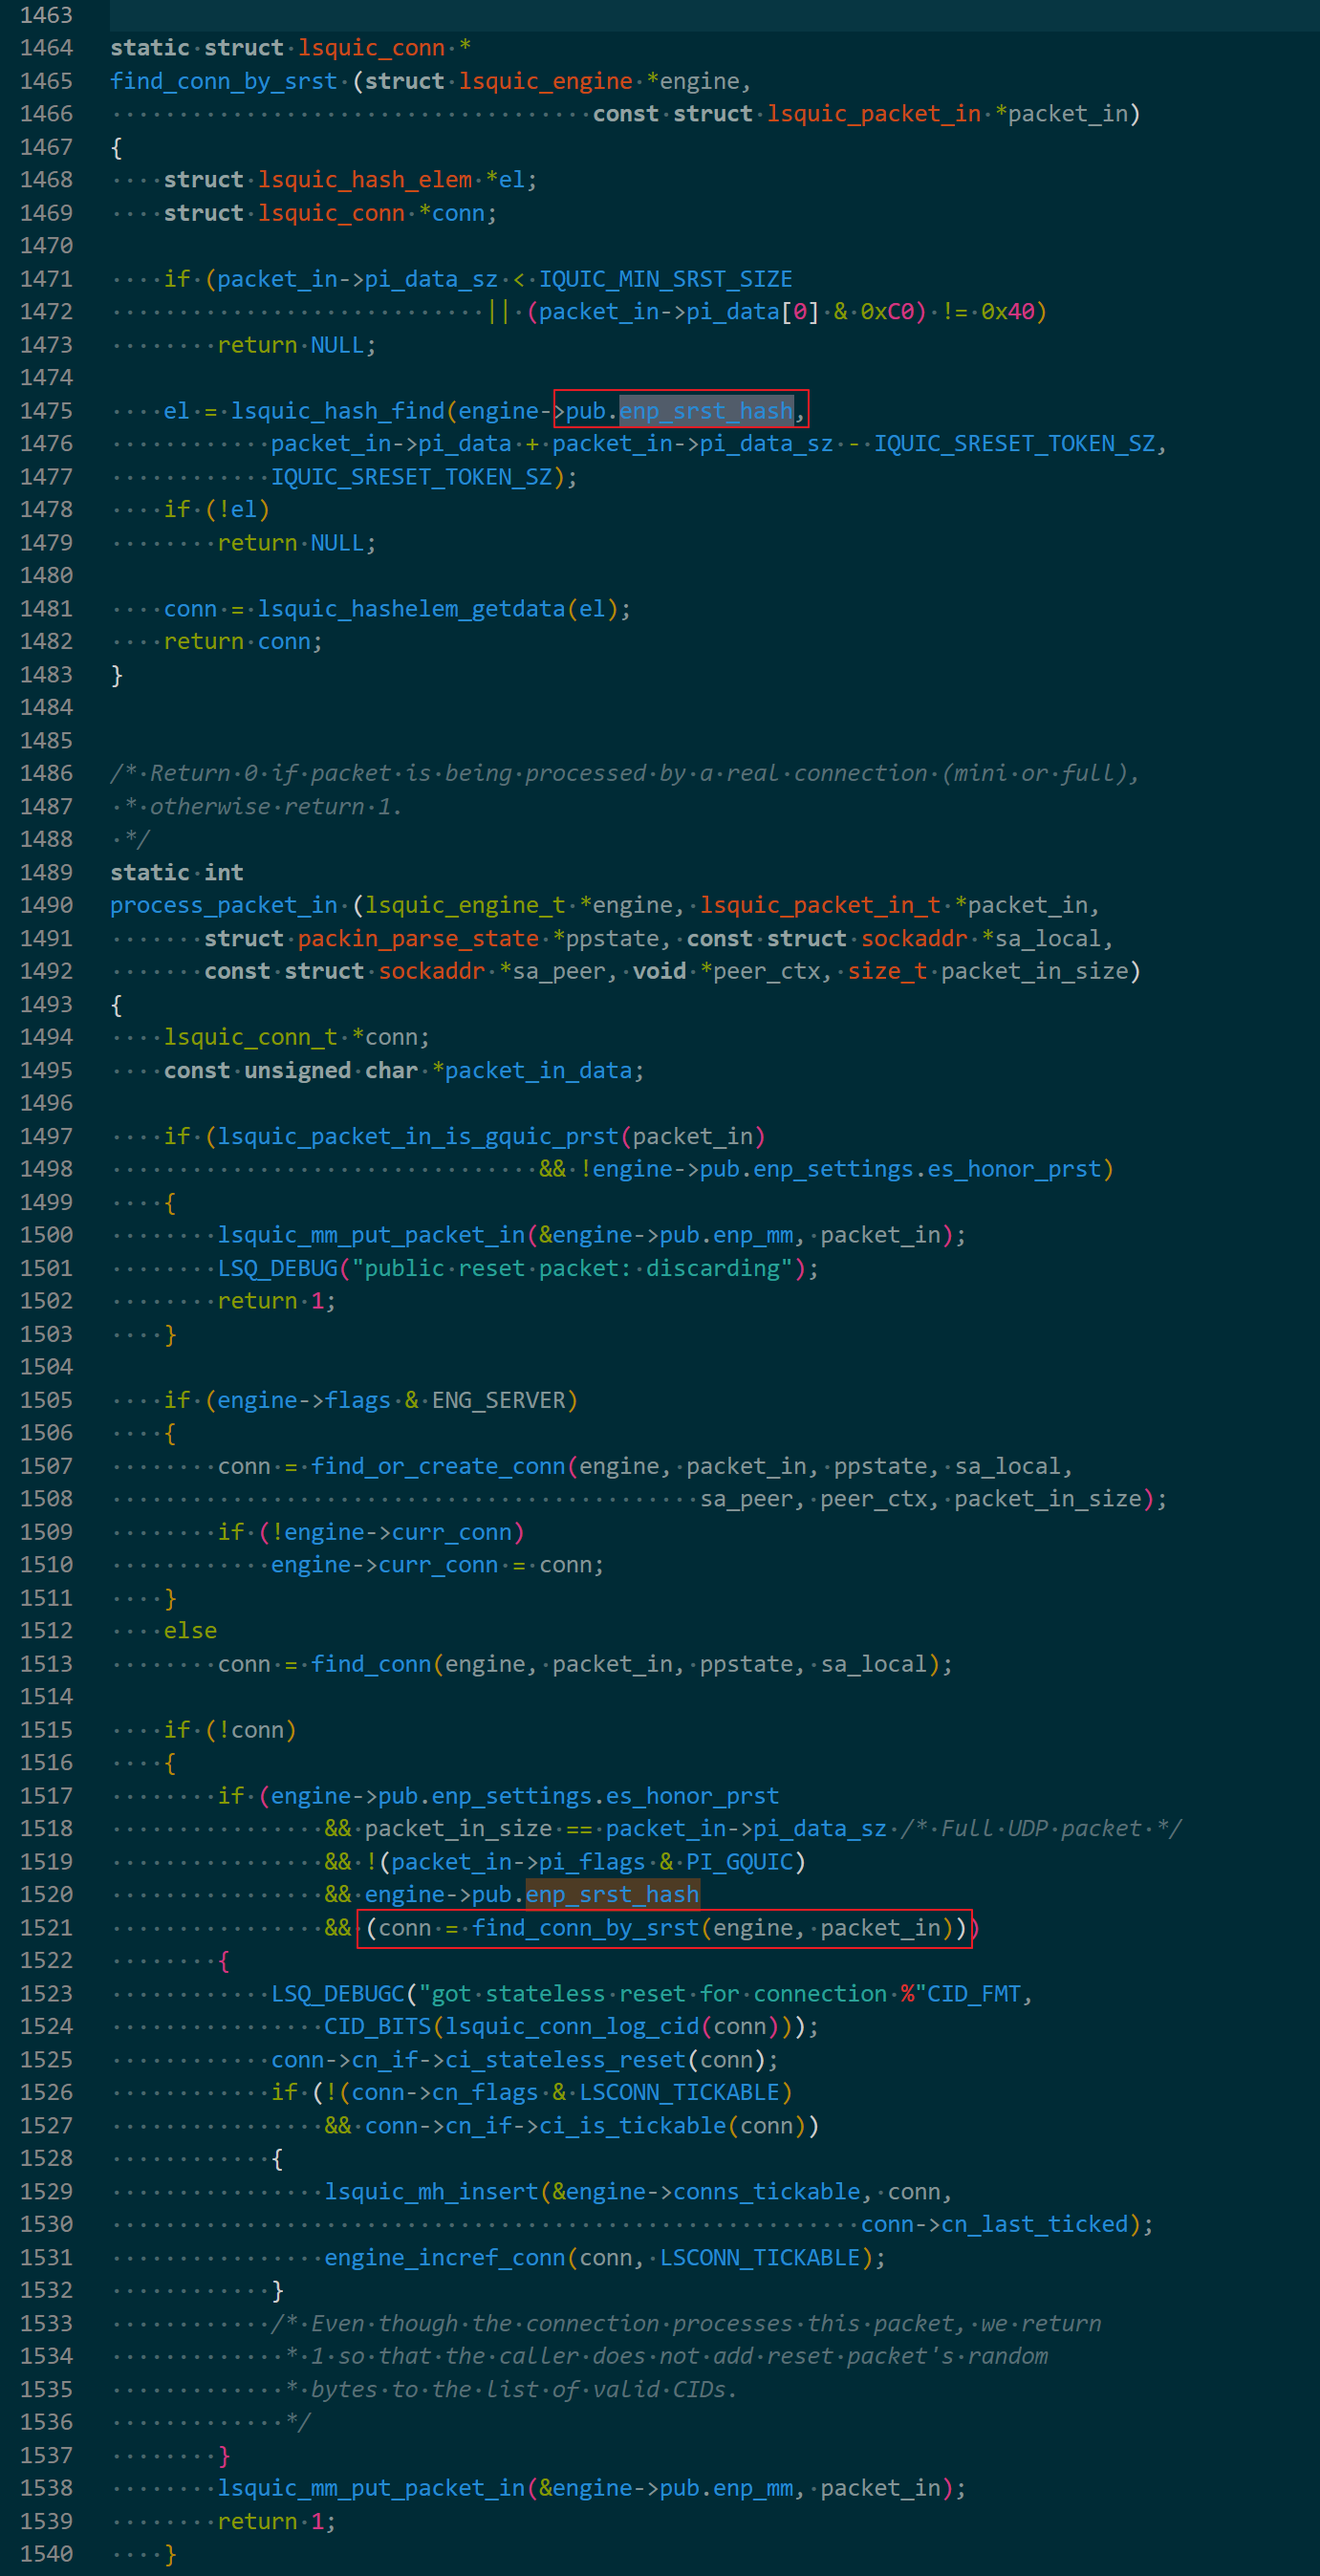Click the find_conn_by_srst function definition name on line 1465
This screenshot has height=2576, width=1320.
tap(224, 80)
